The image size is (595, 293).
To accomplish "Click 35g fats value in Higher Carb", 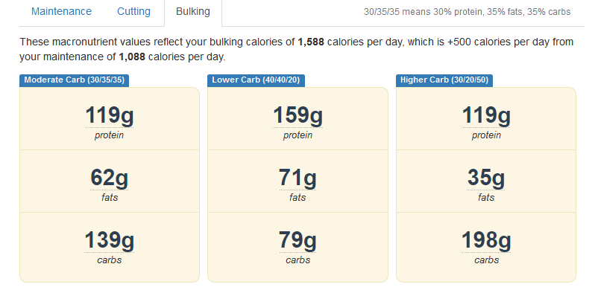I will pyautogui.click(x=486, y=178).
